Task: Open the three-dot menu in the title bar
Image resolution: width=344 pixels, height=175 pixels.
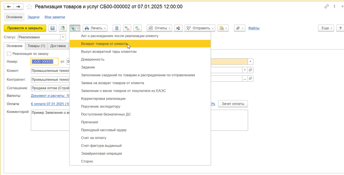Action: click(x=334, y=7)
